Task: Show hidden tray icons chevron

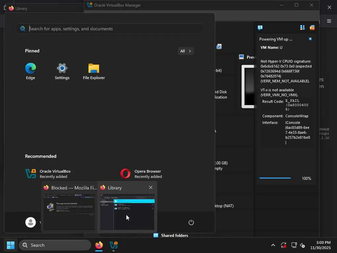Action: tap(273, 245)
